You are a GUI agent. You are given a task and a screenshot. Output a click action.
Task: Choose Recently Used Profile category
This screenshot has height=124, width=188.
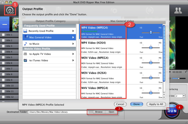point(49,31)
